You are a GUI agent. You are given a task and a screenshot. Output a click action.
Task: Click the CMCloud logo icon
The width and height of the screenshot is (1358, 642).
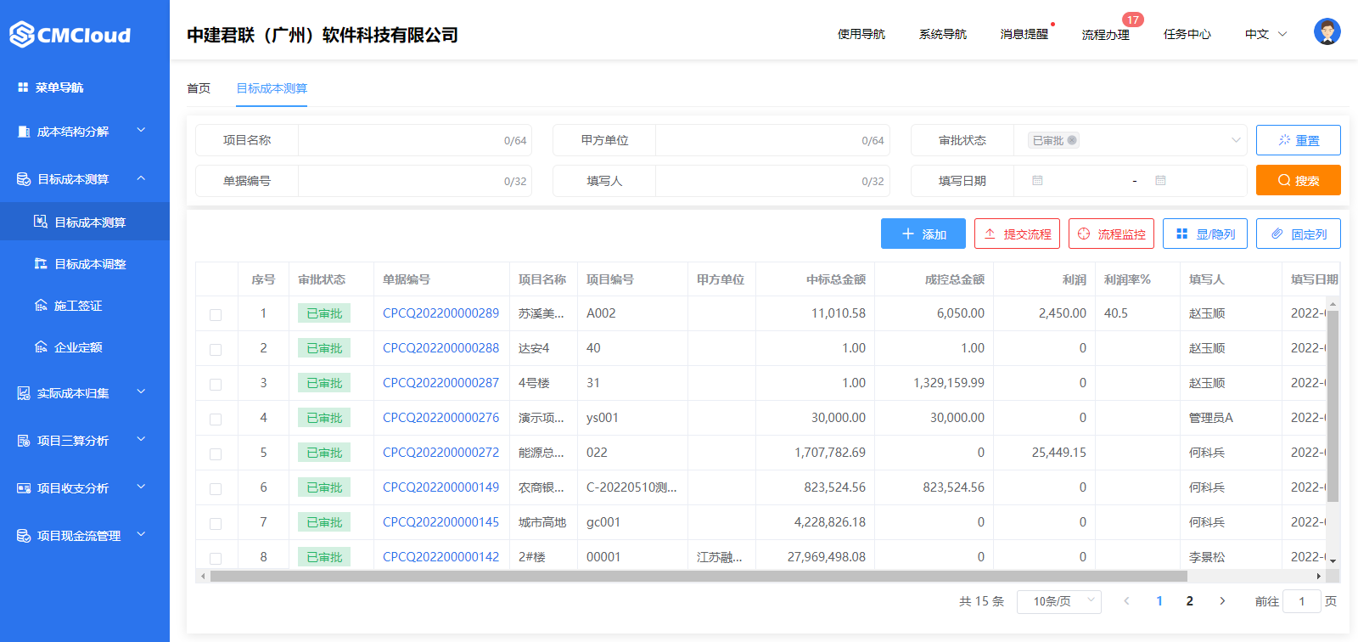pos(22,34)
